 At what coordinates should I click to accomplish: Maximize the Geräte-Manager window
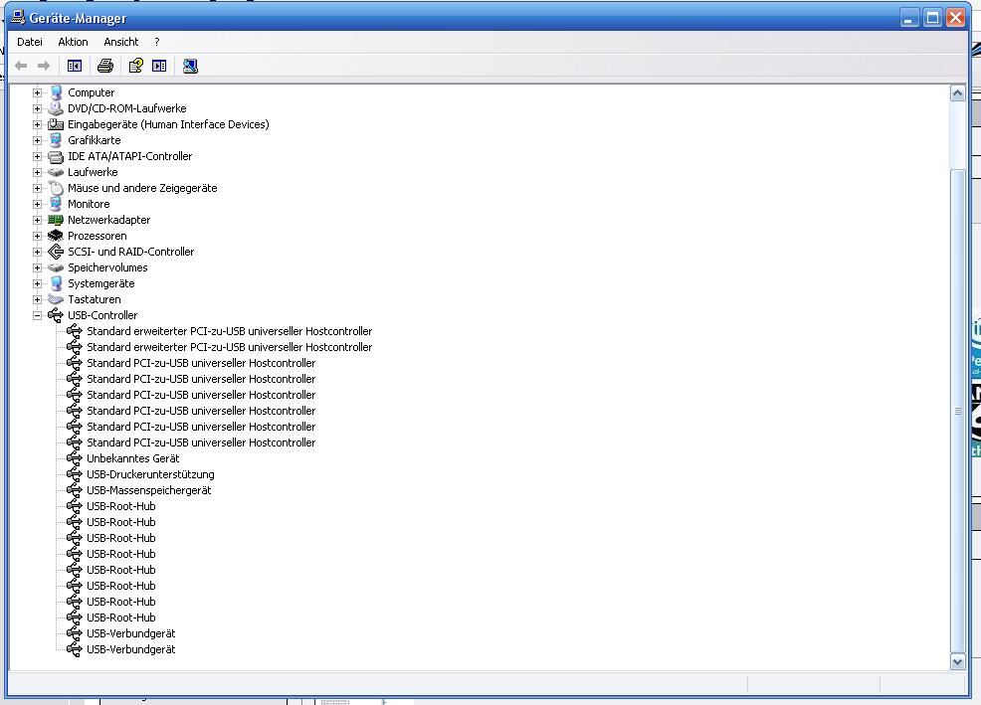click(932, 18)
